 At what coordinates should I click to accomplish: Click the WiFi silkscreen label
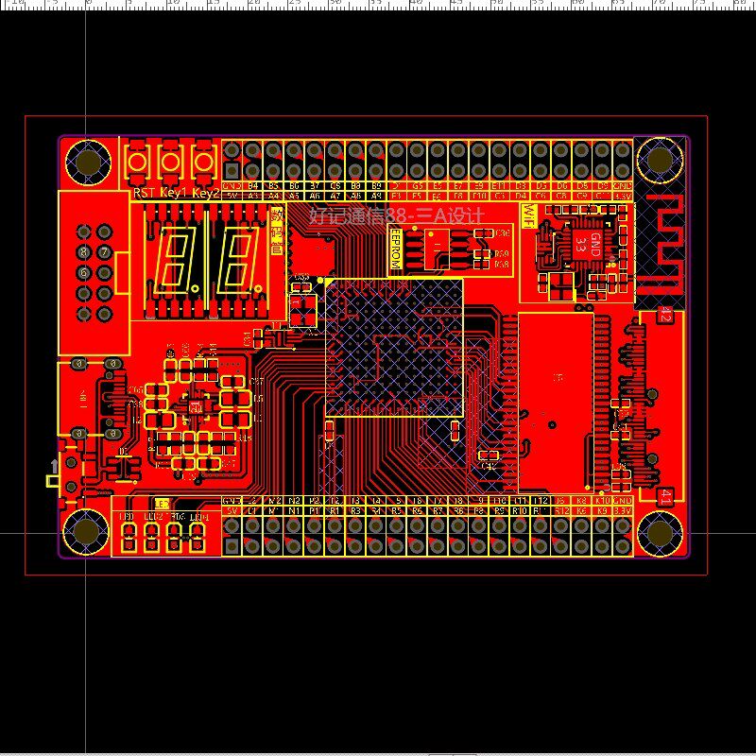tap(529, 215)
